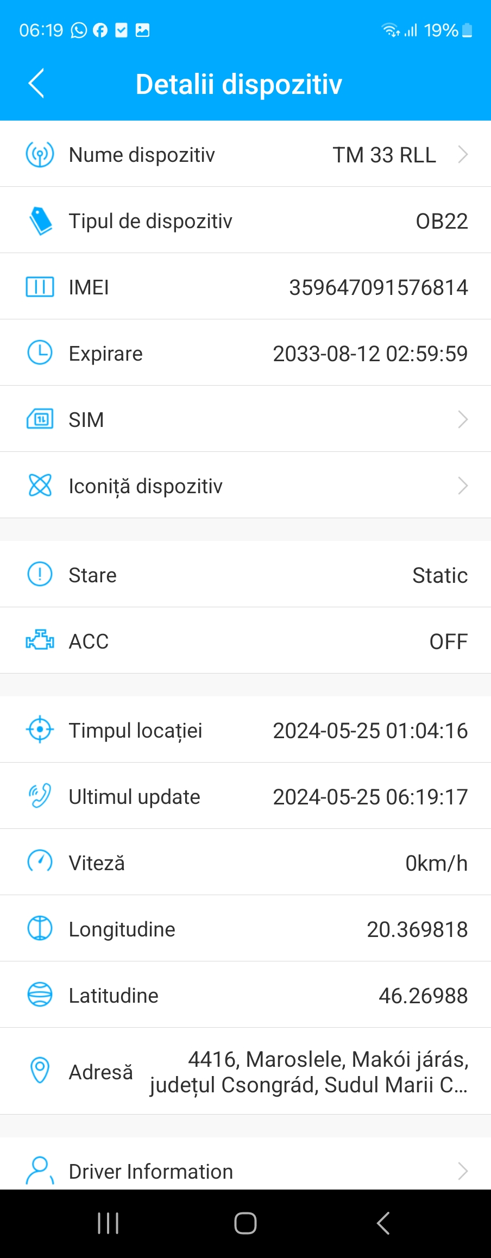Click the Adresă map pin icon
Image resolution: width=491 pixels, height=1258 pixels.
[40, 1071]
